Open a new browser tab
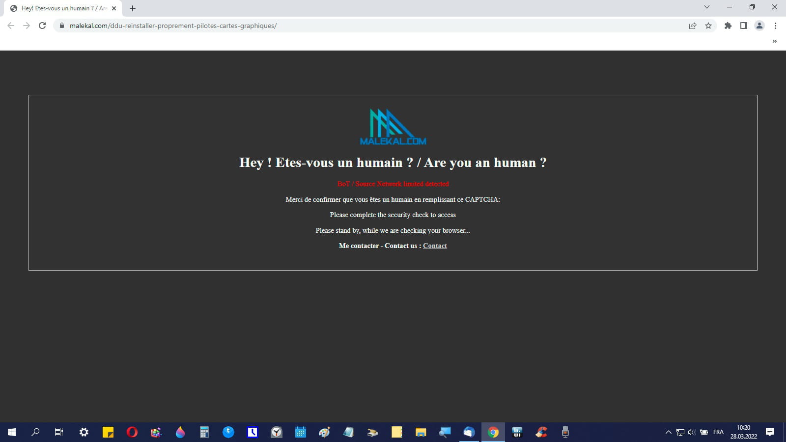Screen dimensions: 788x442 [x=133, y=8]
